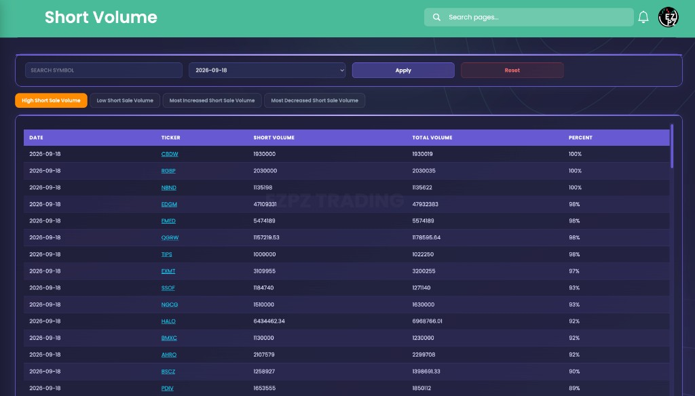
Task: Reset the filters
Action: coord(512,70)
